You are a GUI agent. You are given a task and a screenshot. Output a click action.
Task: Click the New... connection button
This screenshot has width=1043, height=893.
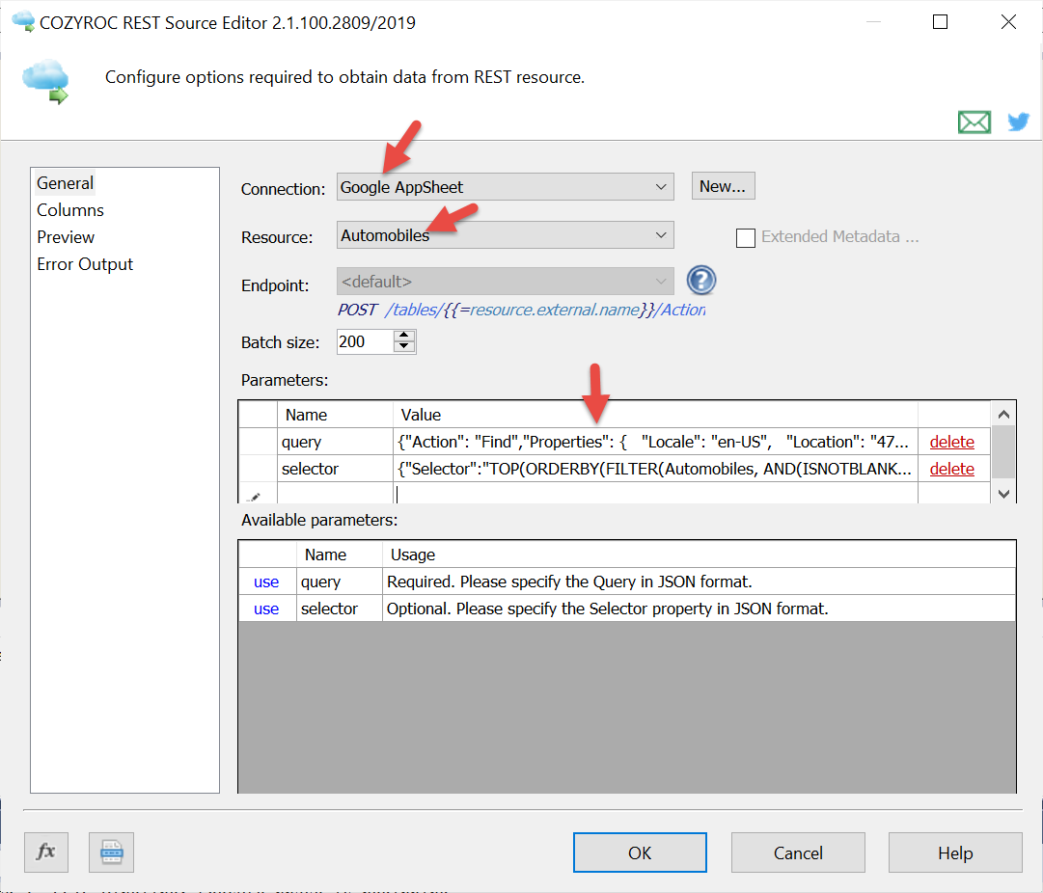tap(723, 186)
